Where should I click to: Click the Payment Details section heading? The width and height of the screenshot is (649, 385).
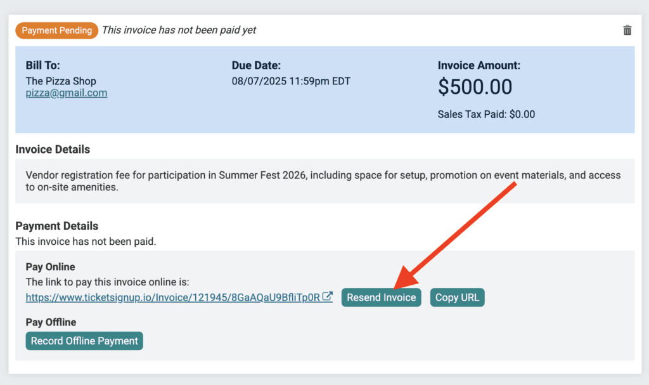[x=56, y=226]
